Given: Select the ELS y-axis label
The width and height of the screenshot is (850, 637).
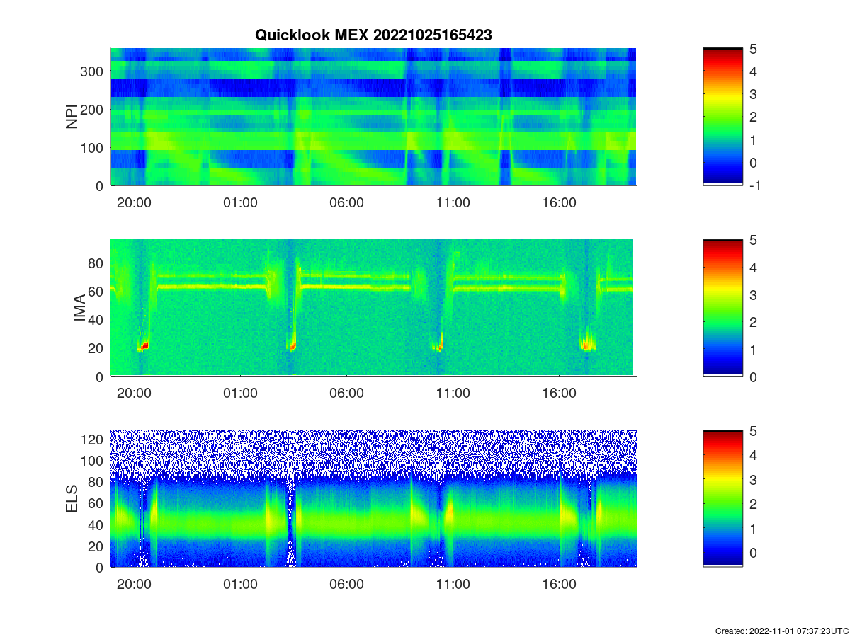Looking at the screenshot, I should click(x=72, y=498).
